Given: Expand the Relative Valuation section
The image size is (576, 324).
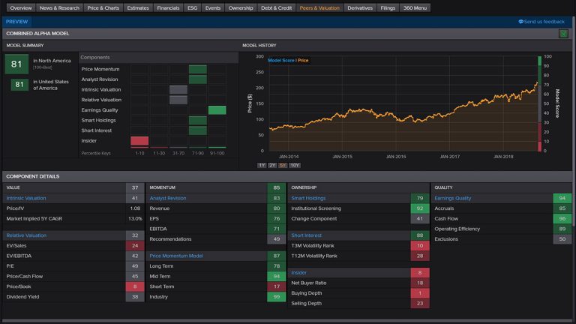Looking at the screenshot, I should point(26,235).
